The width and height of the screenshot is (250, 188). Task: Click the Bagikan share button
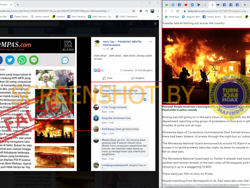(138, 78)
